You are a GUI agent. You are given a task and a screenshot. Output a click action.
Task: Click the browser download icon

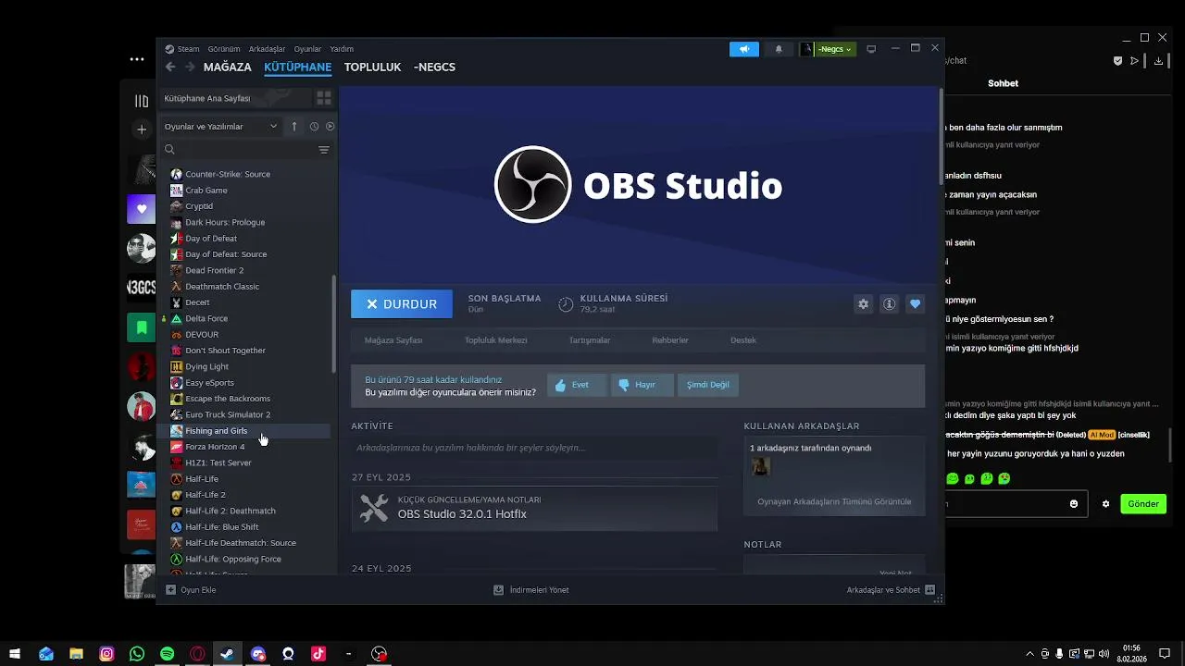coord(1158,61)
